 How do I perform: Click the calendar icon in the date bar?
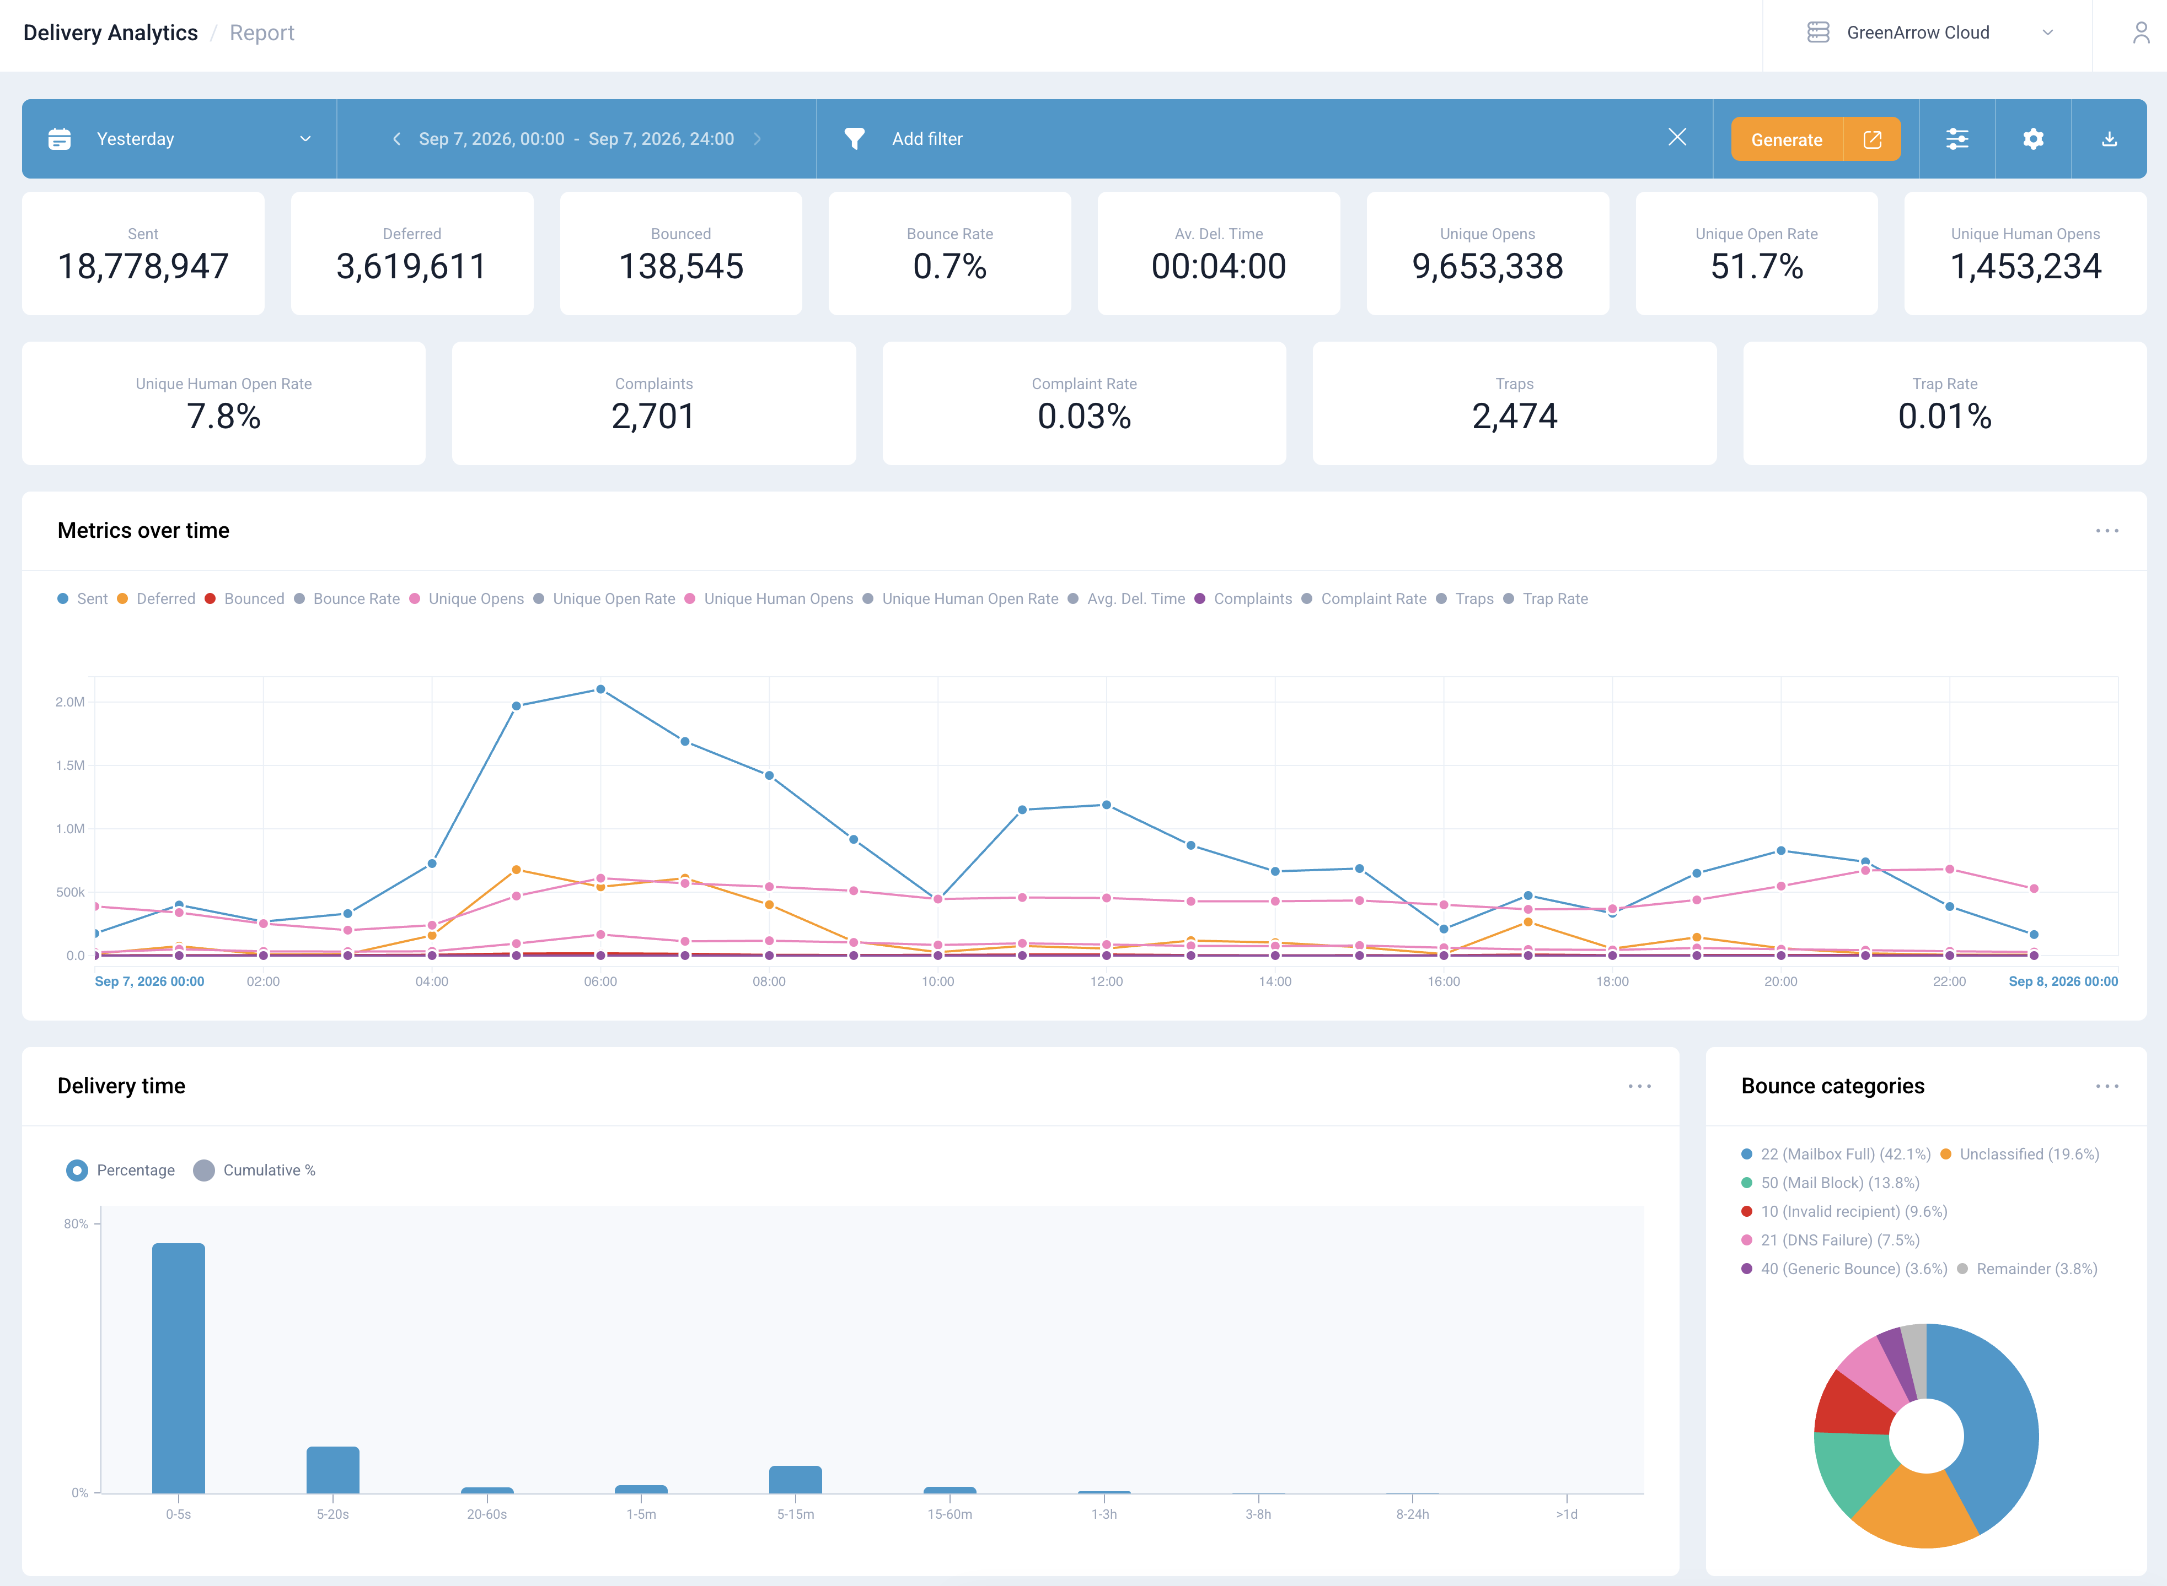tap(60, 139)
